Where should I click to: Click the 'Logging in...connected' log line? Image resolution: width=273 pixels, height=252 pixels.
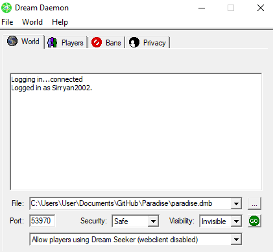click(47, 79)
